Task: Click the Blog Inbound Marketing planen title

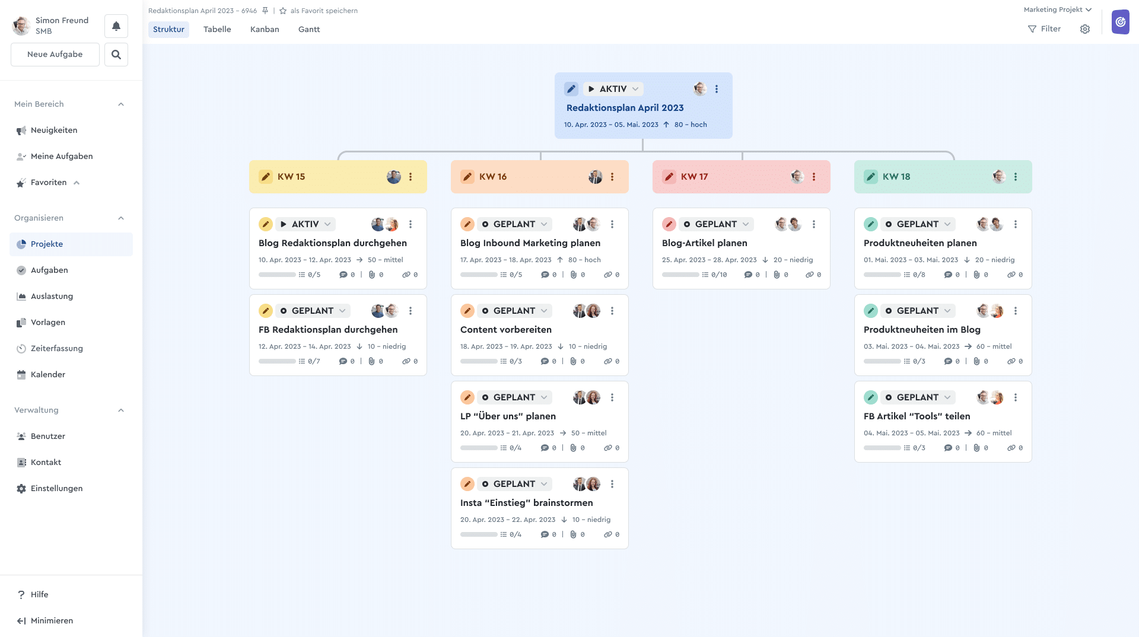Action: click(530, 243)
